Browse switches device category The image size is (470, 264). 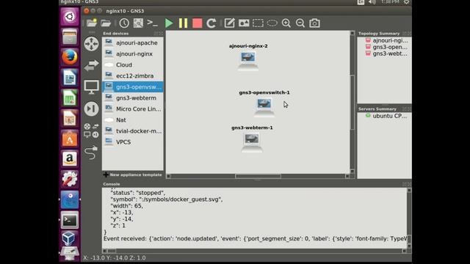coord(91,65)
